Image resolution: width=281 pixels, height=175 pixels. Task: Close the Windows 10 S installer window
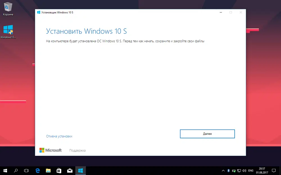(x=241, y=12)
